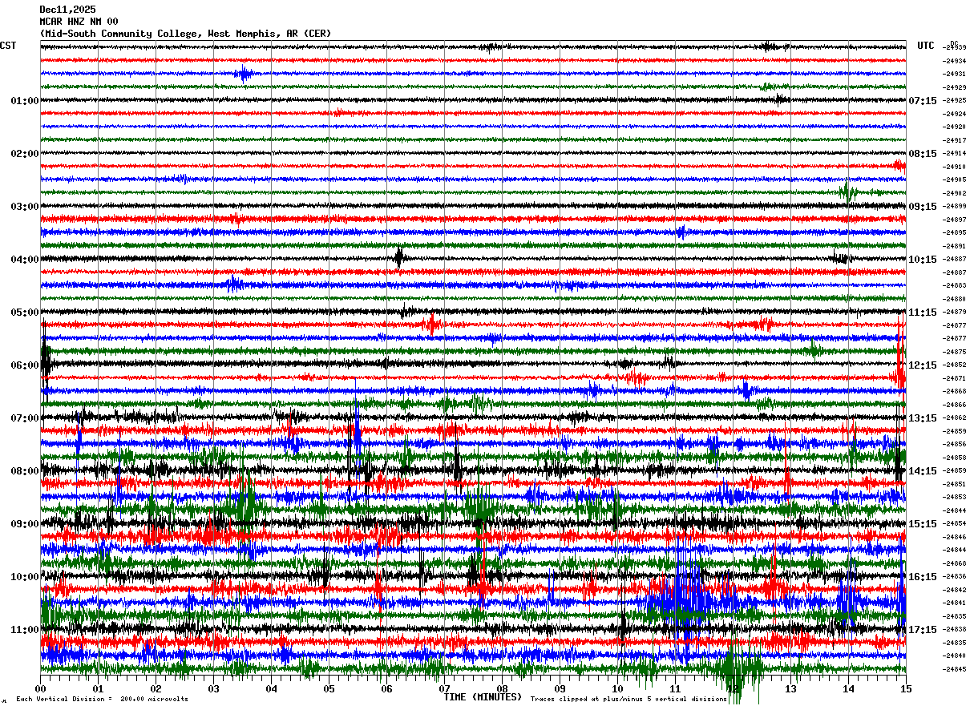Select the 09:00 CST hour label
Screen dimensions: 970x710
point(25,524)
